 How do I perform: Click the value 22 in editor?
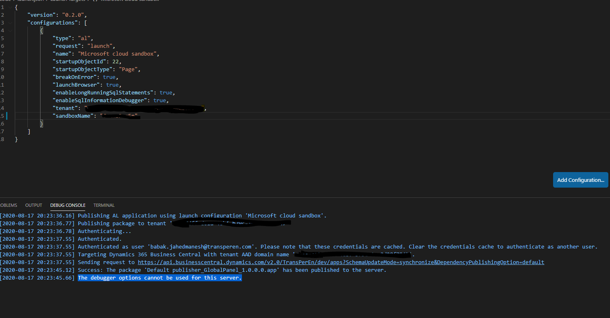tap(115, 62)
